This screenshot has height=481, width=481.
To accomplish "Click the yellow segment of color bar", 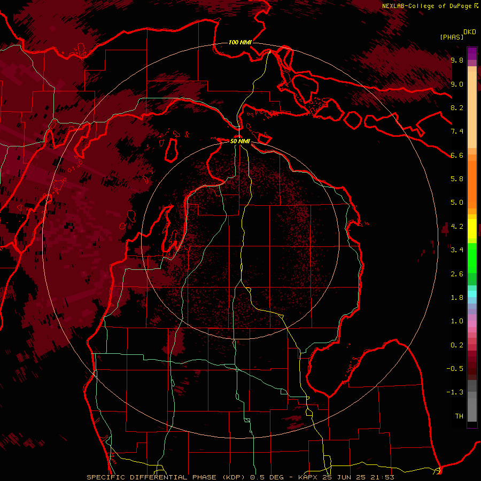I will tap(472, 229).
